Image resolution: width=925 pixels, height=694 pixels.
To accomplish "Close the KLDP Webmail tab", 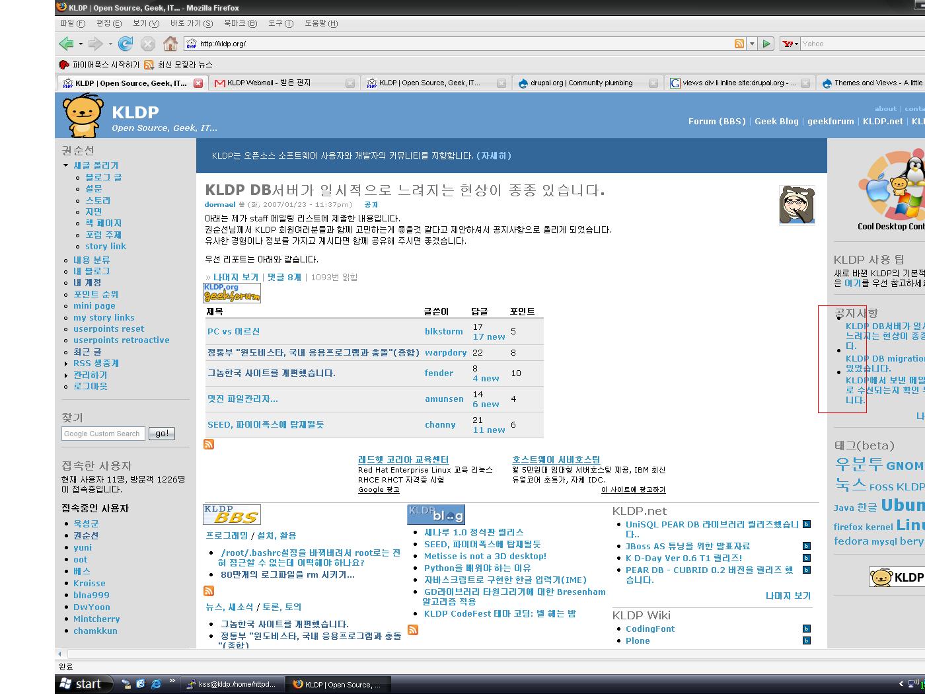I will coord(350,83).
